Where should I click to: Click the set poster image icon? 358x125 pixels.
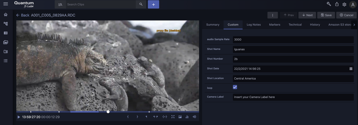tap(180, 117)
